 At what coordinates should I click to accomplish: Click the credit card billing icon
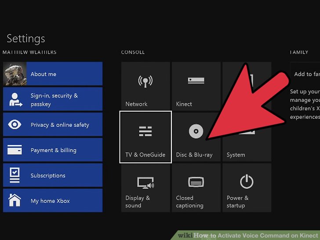click(15, 150)
